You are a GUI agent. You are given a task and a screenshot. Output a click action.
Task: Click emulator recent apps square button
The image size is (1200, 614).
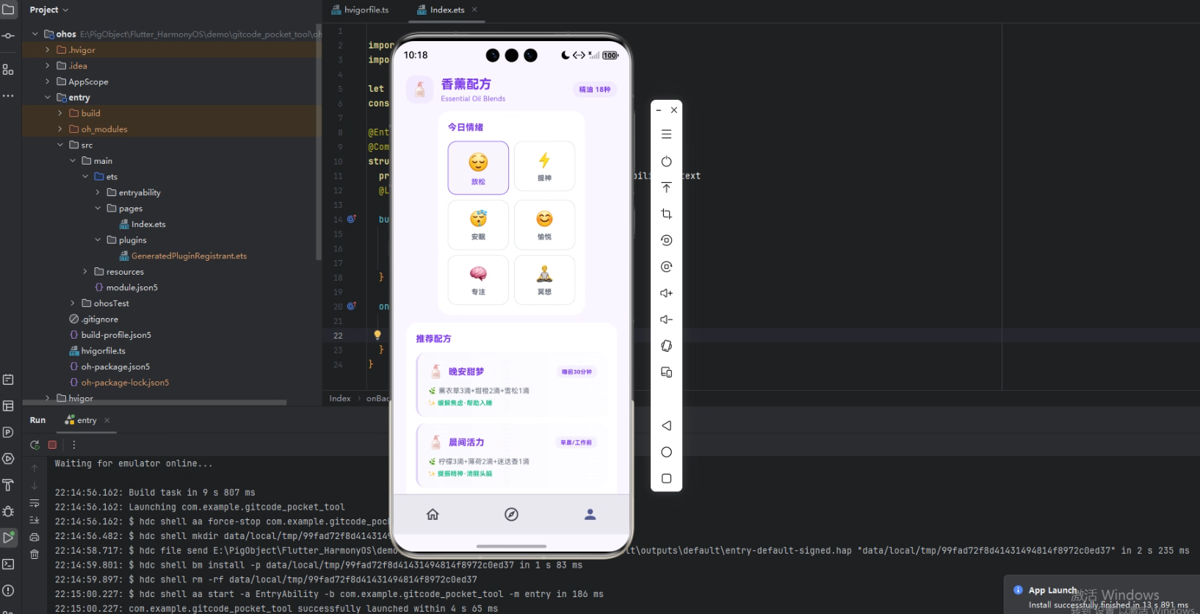click(666, 478)
